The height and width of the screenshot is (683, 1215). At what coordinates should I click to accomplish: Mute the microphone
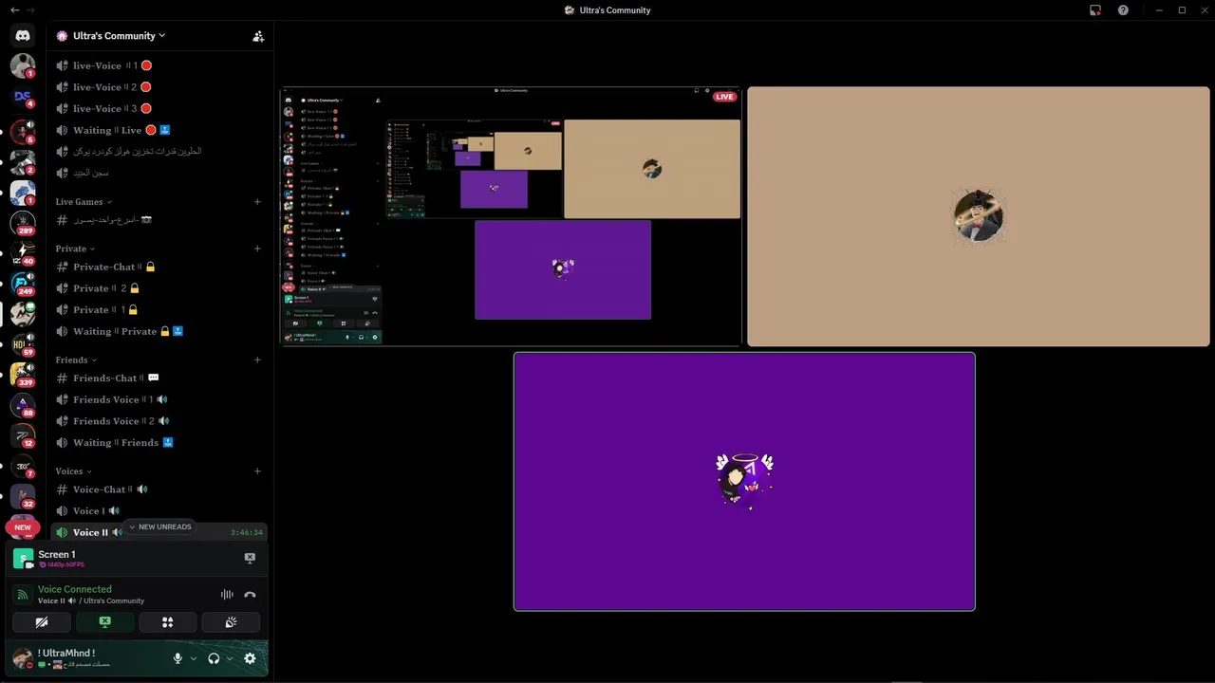tap(178, 658)
